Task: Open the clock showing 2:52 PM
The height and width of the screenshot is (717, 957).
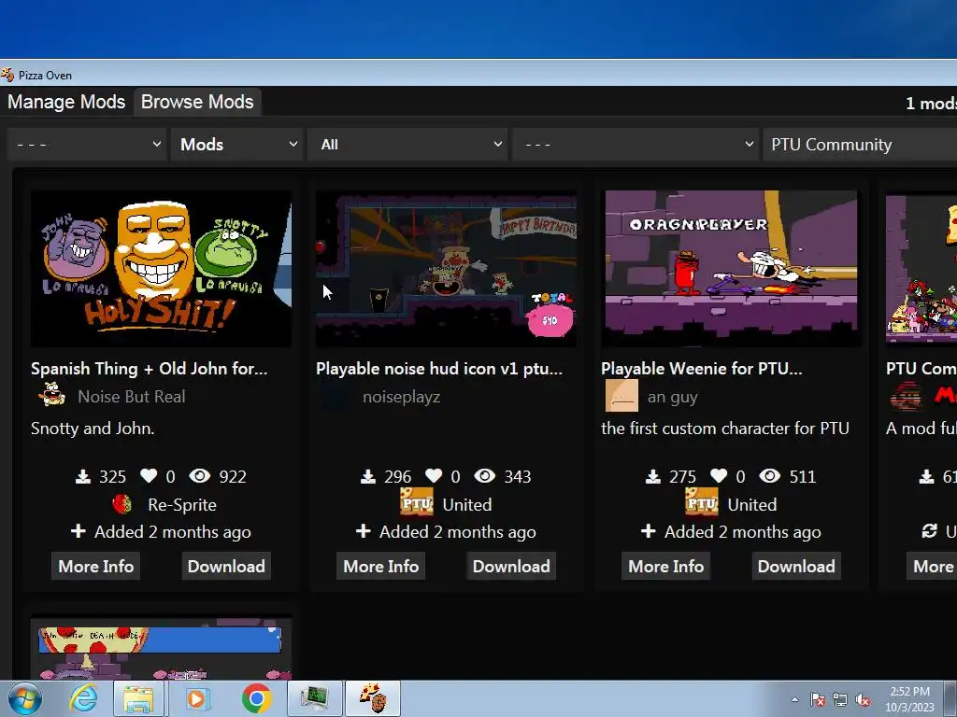Action: click(x=909, y=699)
